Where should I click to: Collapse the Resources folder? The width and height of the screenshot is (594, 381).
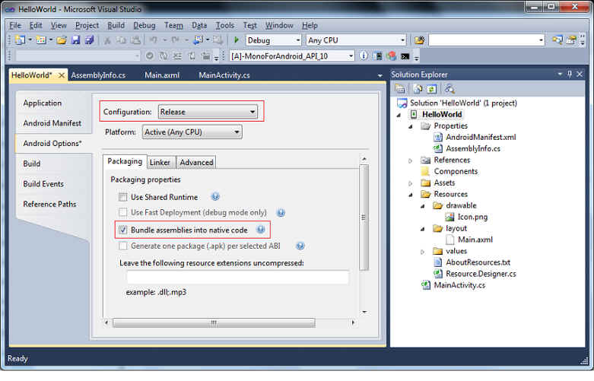(411, 195)
